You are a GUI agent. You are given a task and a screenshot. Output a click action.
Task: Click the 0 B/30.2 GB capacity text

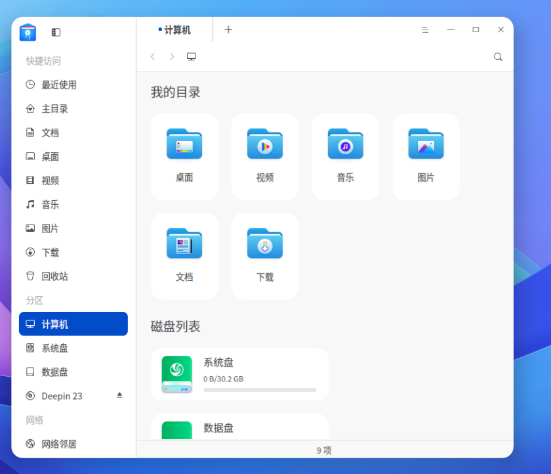point(224,379)
